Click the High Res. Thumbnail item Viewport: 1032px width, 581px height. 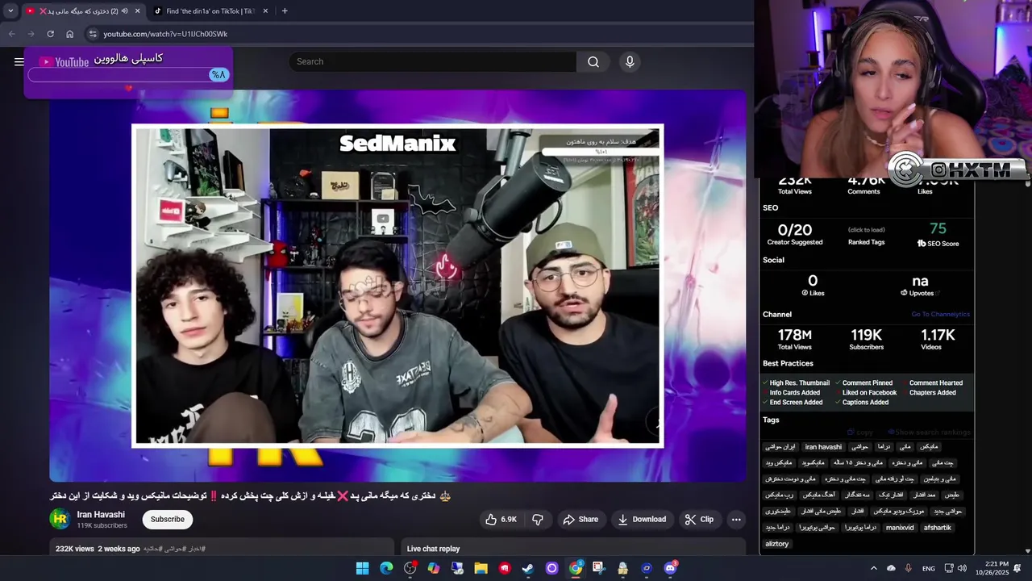click(x=796, y=383)
